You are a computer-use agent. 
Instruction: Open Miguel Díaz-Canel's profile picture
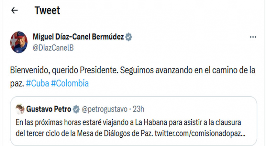click(19, 42)
